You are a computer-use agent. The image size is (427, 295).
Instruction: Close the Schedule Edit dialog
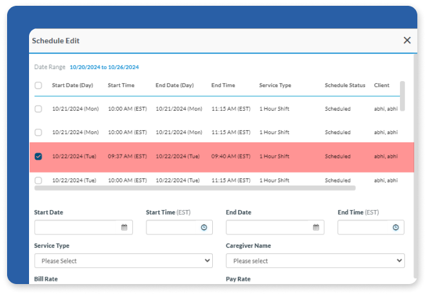pyautogui.click(x=407, y=40)
